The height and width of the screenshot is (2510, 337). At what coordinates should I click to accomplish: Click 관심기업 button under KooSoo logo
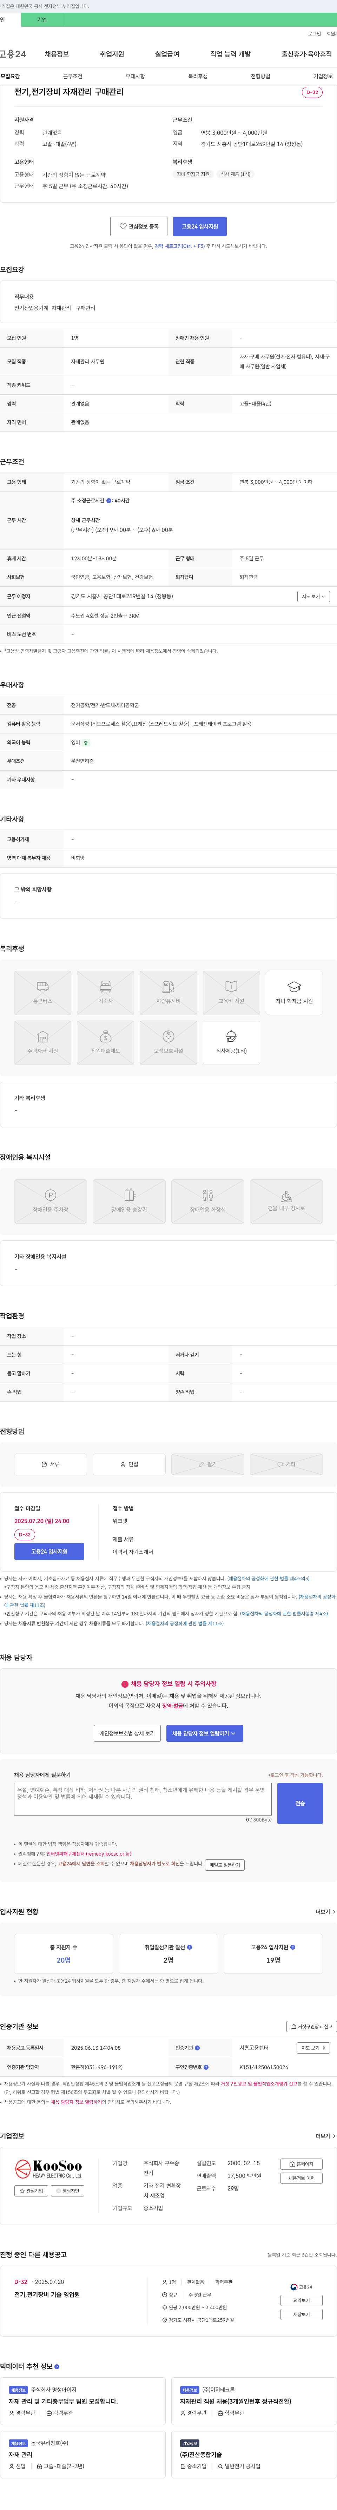tap(31, 2191)
